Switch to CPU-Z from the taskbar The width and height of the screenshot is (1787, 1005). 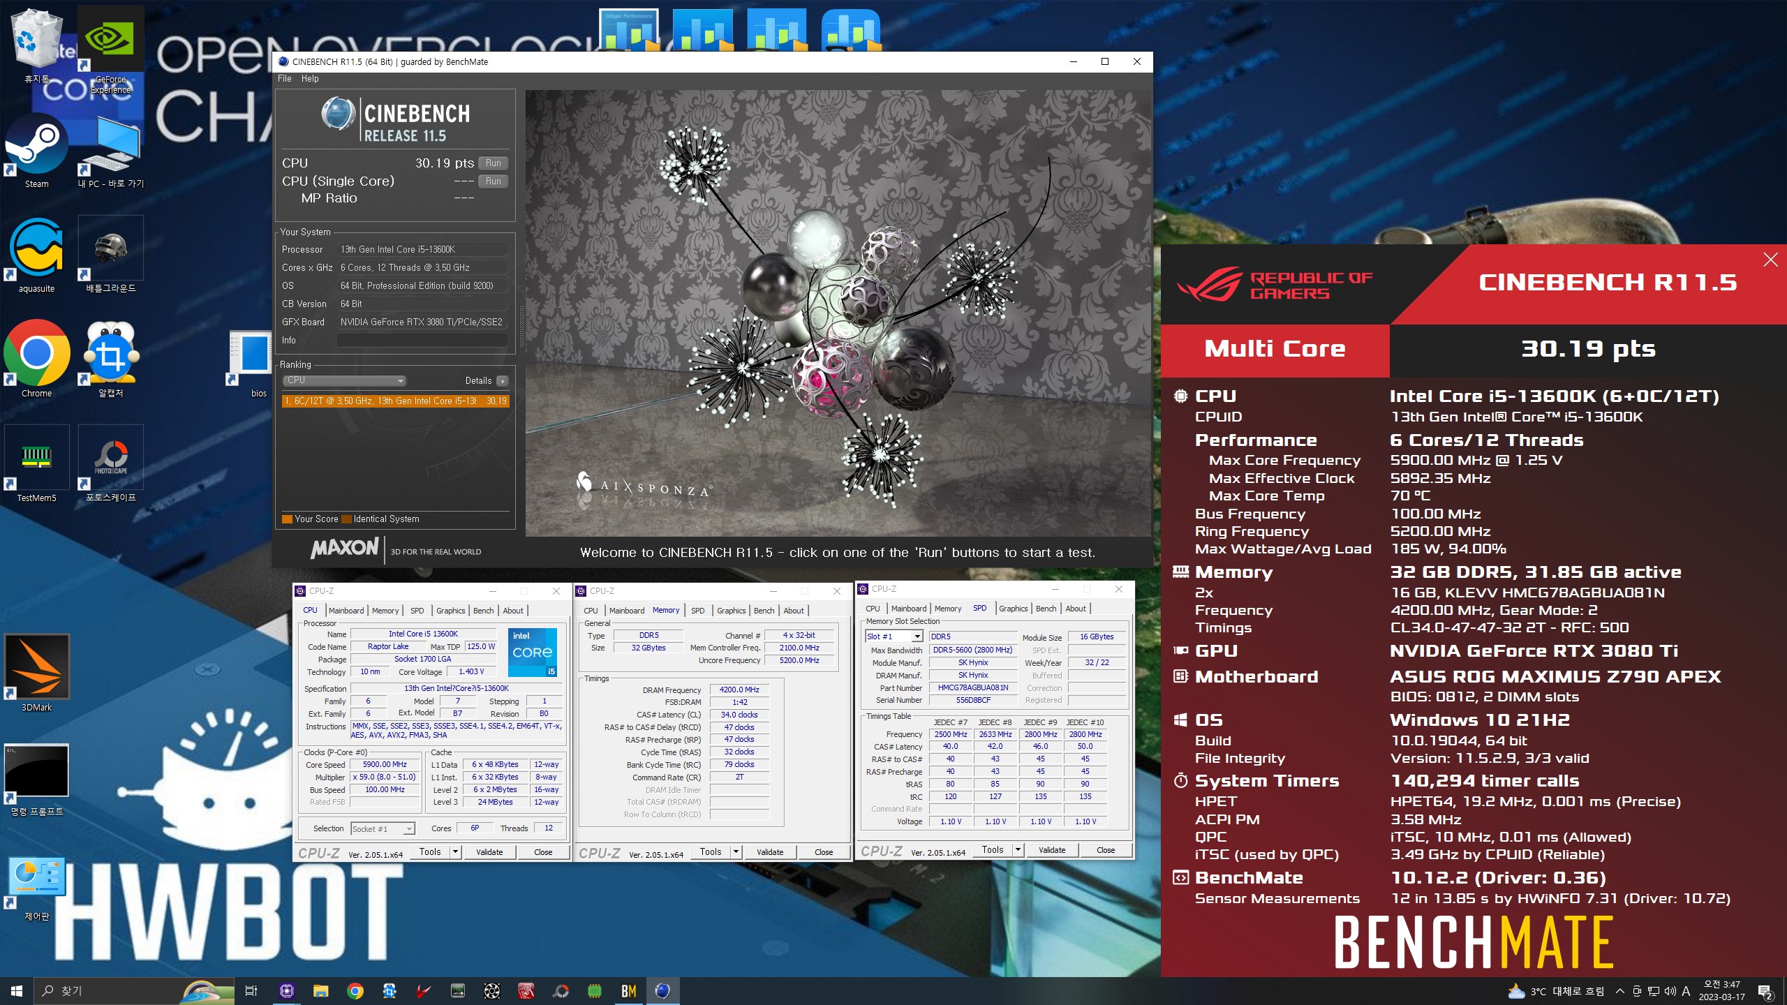click(286, 990)
